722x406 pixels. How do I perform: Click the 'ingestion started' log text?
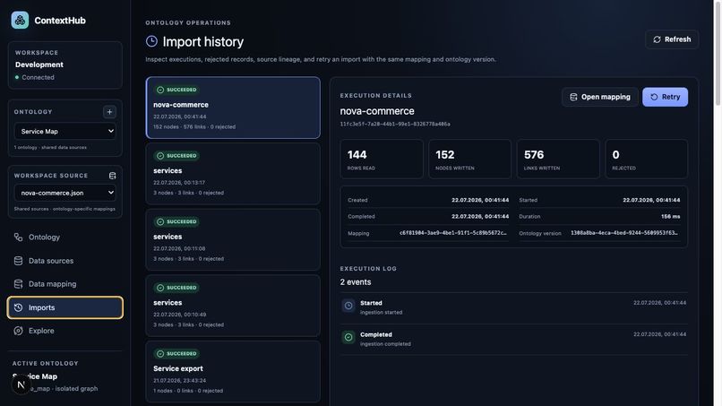[381, 313]
